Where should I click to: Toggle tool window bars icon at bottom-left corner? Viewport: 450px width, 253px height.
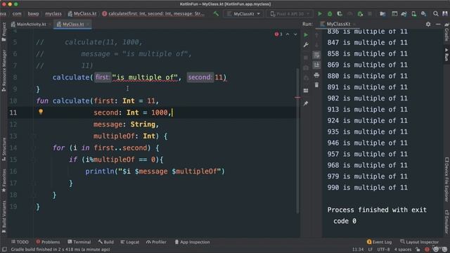[4, 249]
